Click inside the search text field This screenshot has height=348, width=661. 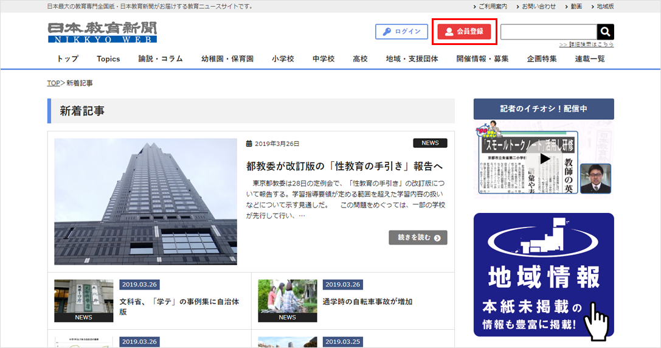(549, 32)
